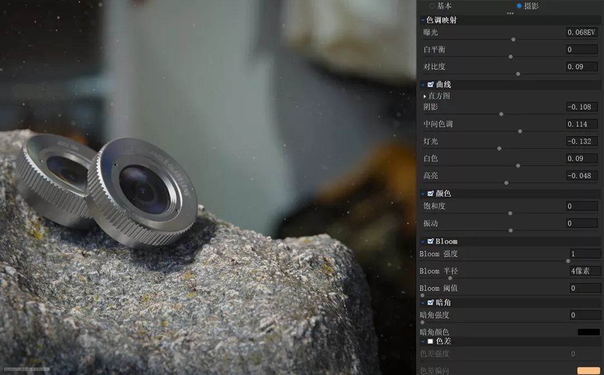Image resolution: width=604 pixels, height=375 pixels.
Task: Collapse the 颜色 section arrow
Action: (x=423, y=194)
